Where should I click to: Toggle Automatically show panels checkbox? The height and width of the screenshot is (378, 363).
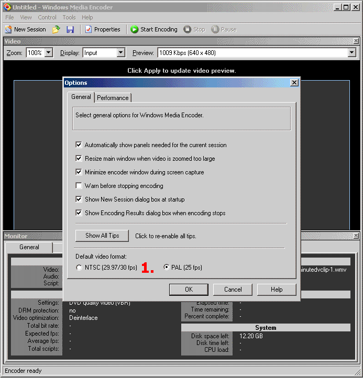pos(79,144)
